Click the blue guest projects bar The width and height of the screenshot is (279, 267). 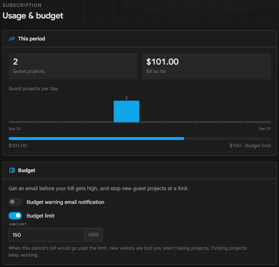coord(127,111)
